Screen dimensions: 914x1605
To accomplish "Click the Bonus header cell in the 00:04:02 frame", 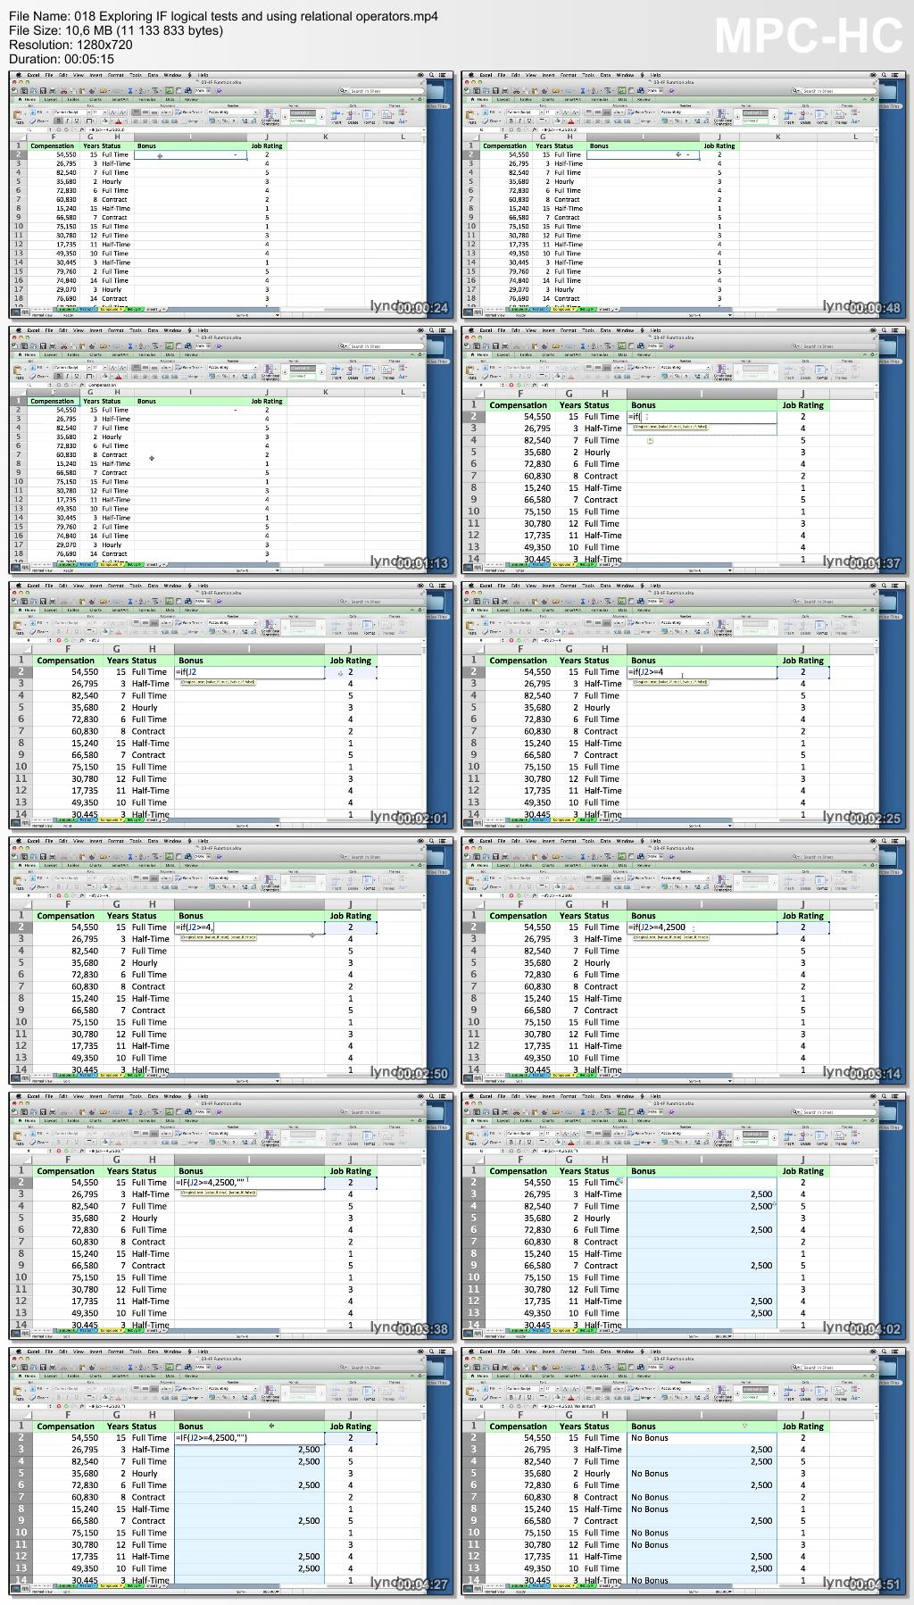I will [x=702, y=1171].
